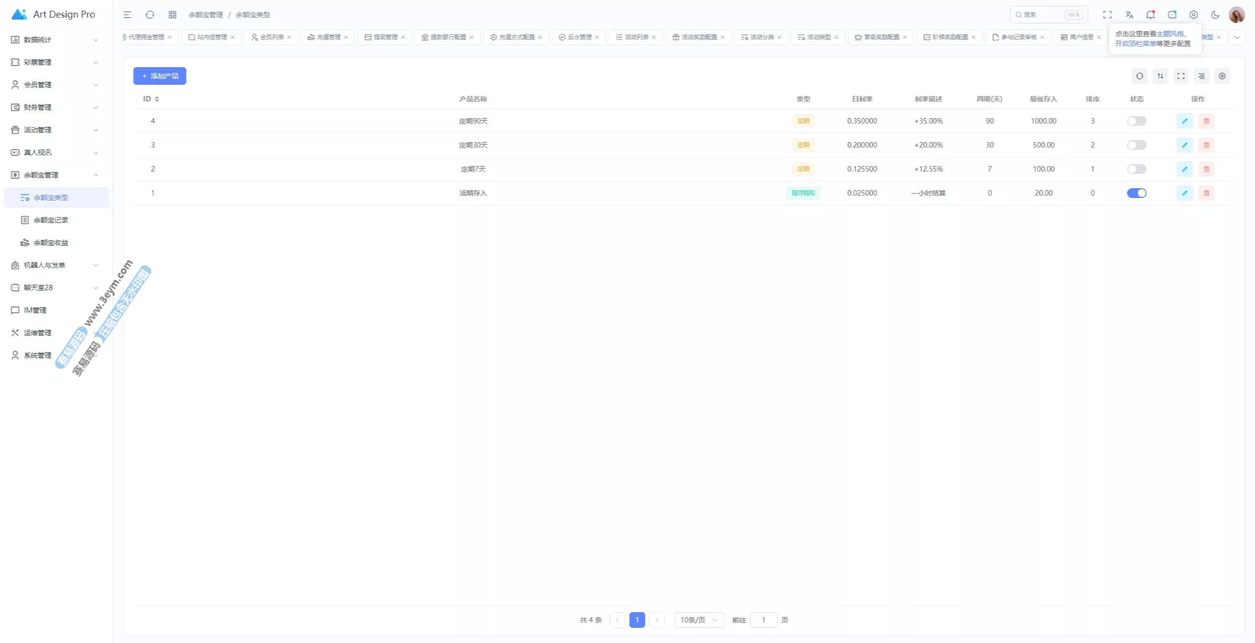
Task: Disable status switch for 活期存入
Action: click(x=1136, y=193)
